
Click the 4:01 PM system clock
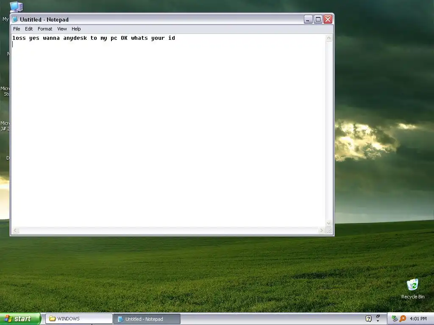[418, 319]
